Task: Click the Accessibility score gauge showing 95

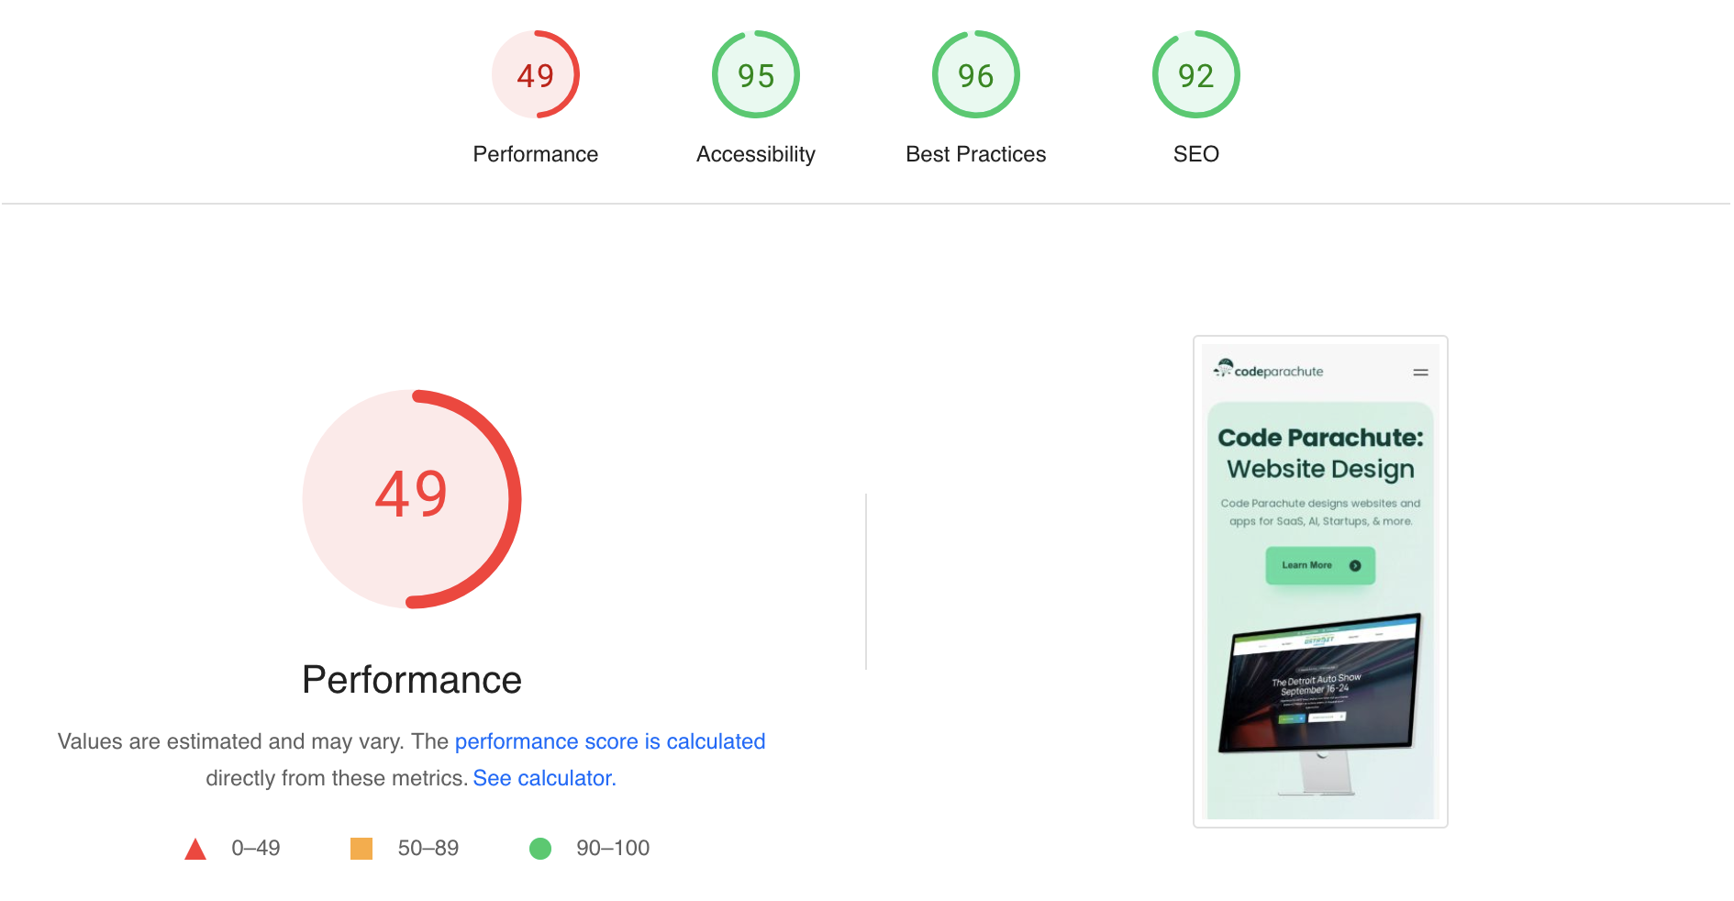Action: 756,75
